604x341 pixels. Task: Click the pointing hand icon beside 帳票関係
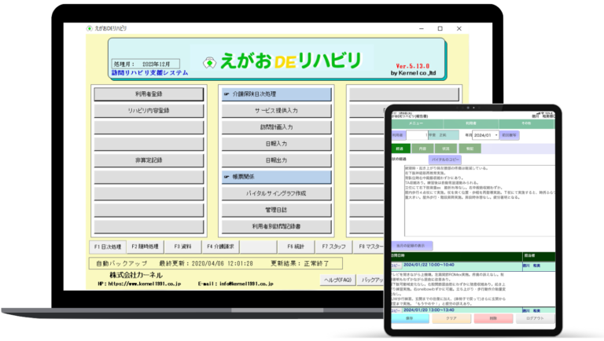click(x=226, y=177)
